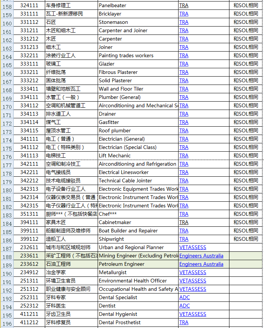
Task: Open VETASSESS link for Dental Hygienist
Action: click(x=193, y=314)
